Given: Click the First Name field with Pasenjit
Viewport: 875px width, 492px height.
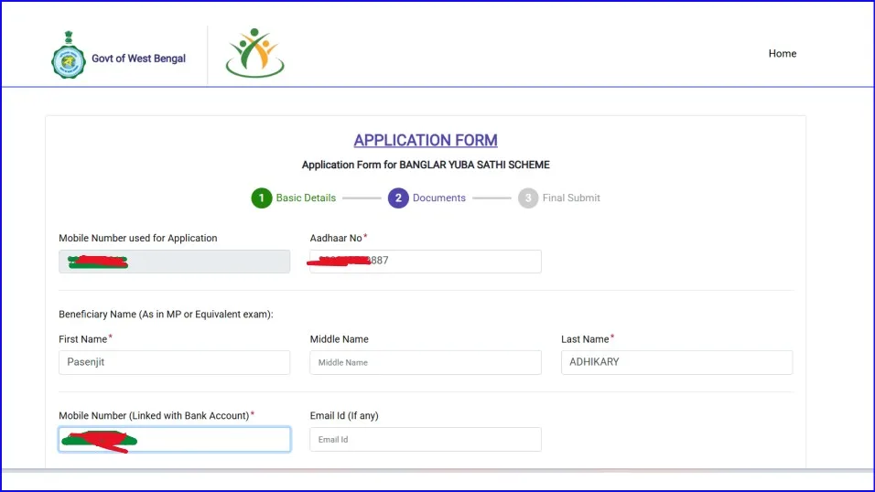Looking at the screenshot, I should point(174,362).
